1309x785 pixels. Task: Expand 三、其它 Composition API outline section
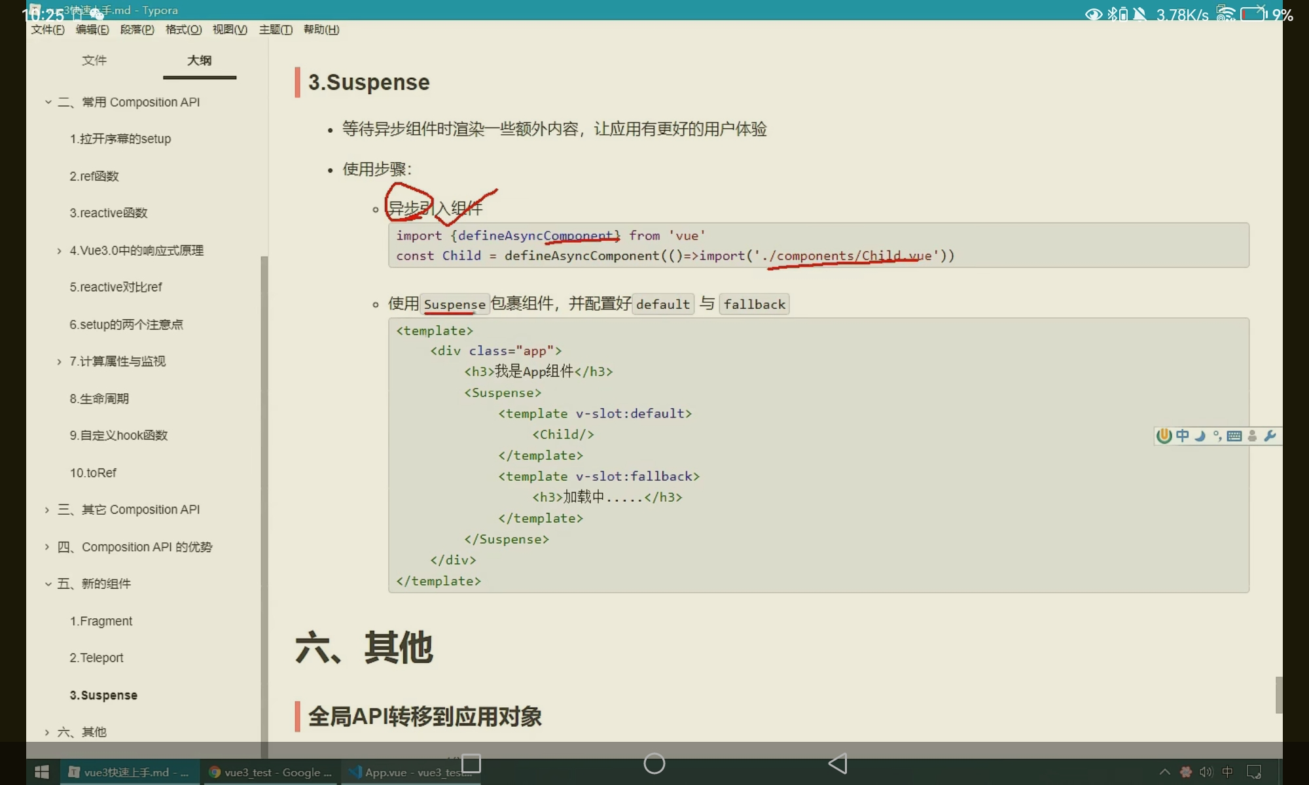pyautogui.click(x=47, y=510)
